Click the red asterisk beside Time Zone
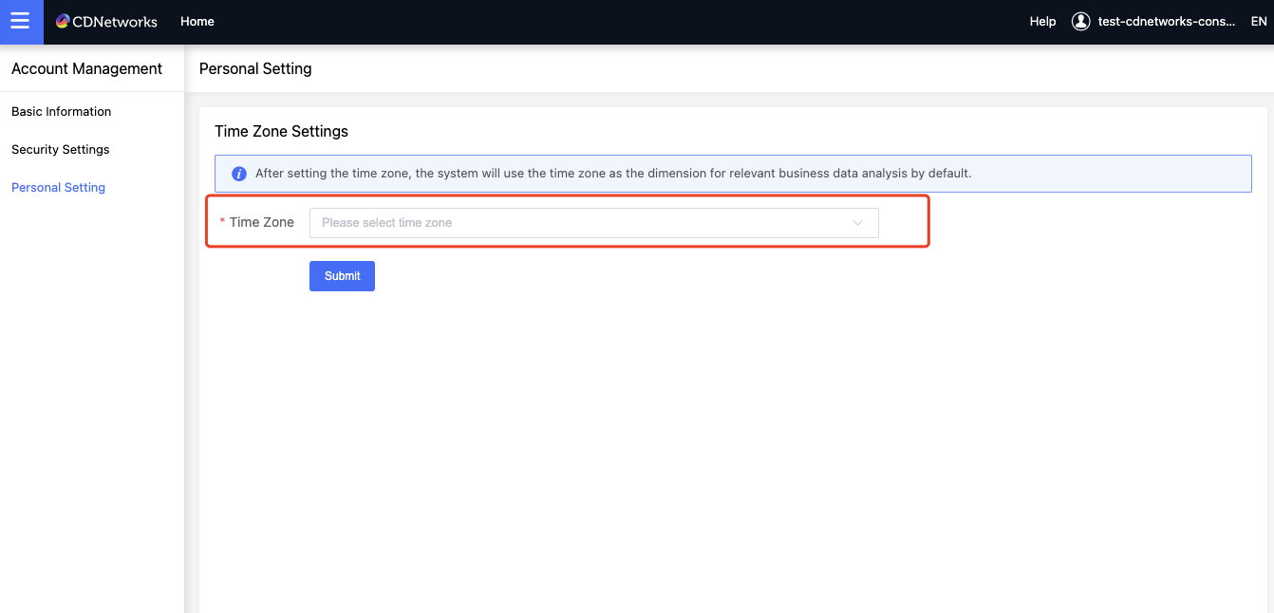 (222, 222)
